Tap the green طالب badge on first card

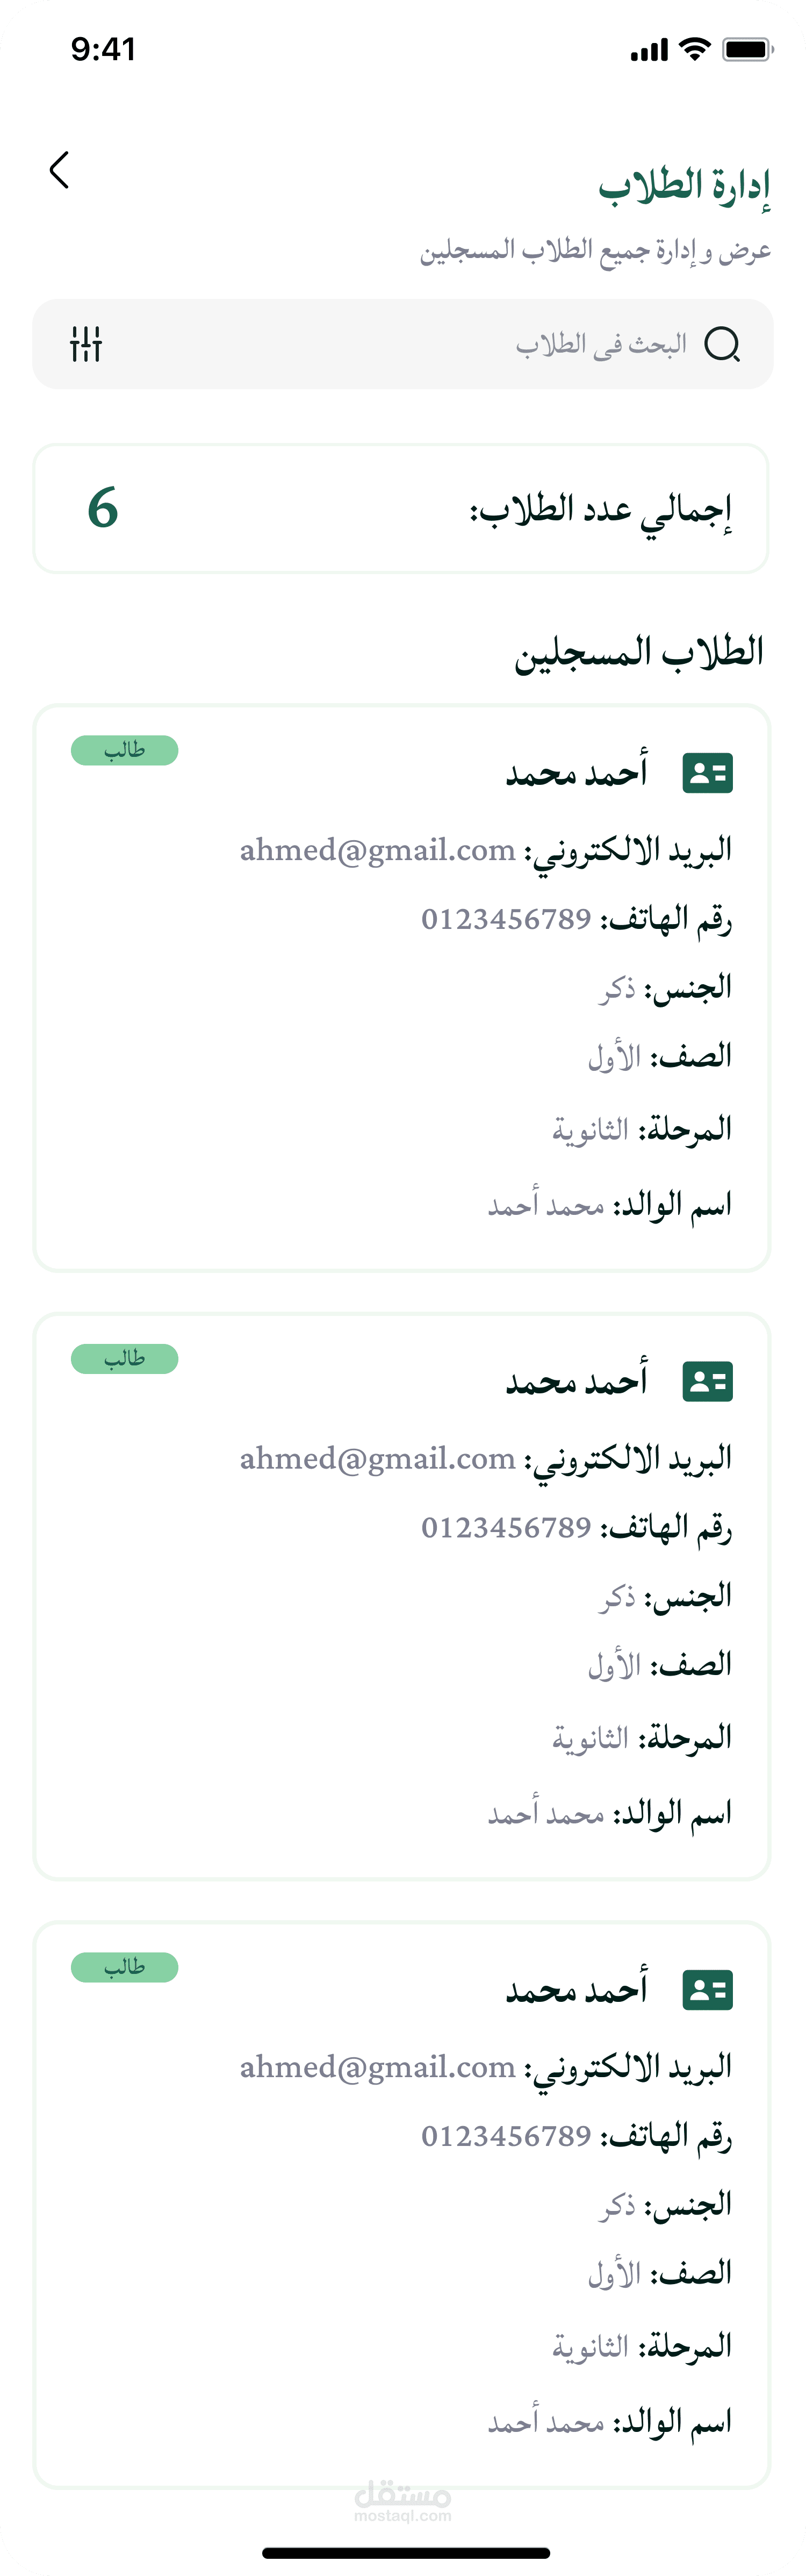pos(125,750)
